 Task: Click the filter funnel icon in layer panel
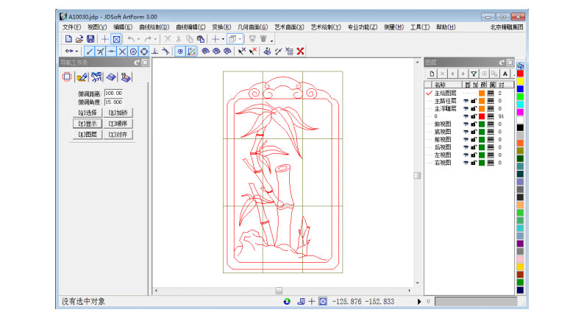coord(474,74)
